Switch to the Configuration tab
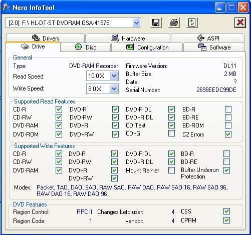 point(147,47)
